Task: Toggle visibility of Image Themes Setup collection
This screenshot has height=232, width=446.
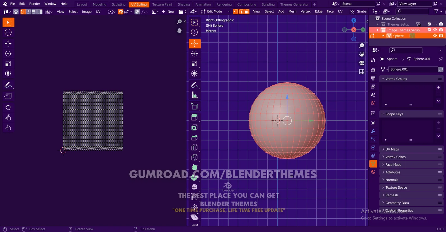Action: [x=435, y=30]
